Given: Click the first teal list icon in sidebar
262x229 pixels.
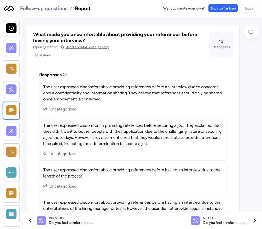Looking at the screenshot, I should tap(11, 173).
